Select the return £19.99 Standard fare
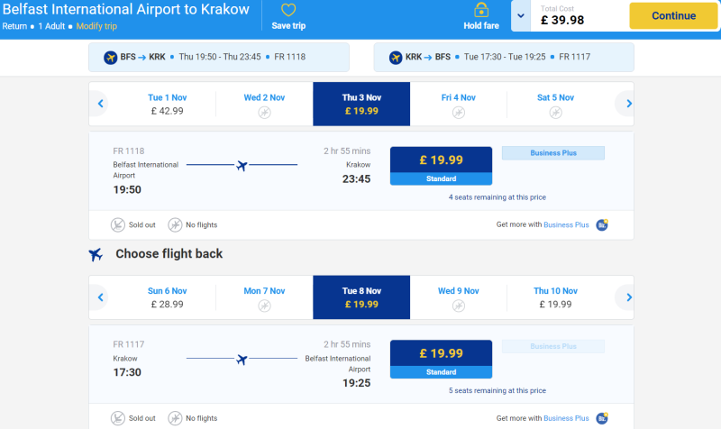 [441, 359]
